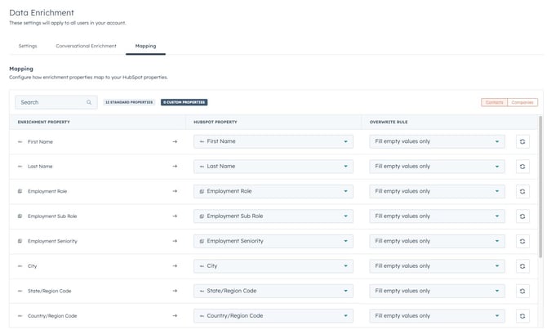The height and width of the screenshot is (330, 547).
Task: Open Country/Region Code overwrite rule dropdown
Action: pos(437,316)
